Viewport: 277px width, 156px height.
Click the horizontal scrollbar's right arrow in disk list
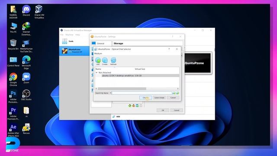[178, 88]
